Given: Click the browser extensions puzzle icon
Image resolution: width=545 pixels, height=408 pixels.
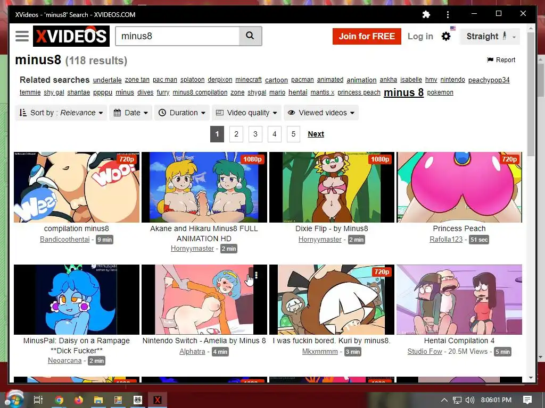Looking at the screenshot, I should point(426,14).
